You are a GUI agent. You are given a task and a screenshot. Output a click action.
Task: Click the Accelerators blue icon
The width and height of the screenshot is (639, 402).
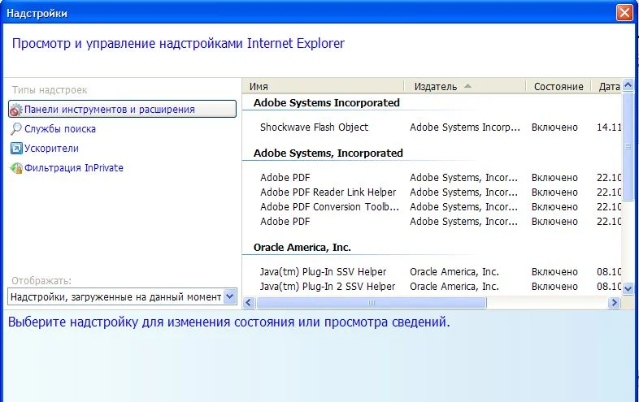(16, 149)
